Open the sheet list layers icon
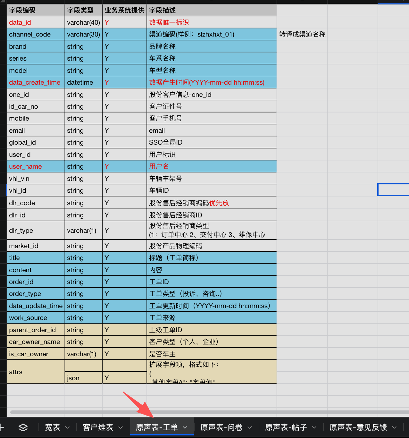The width and height of the screenshot is (409, 438). [23, 427]
